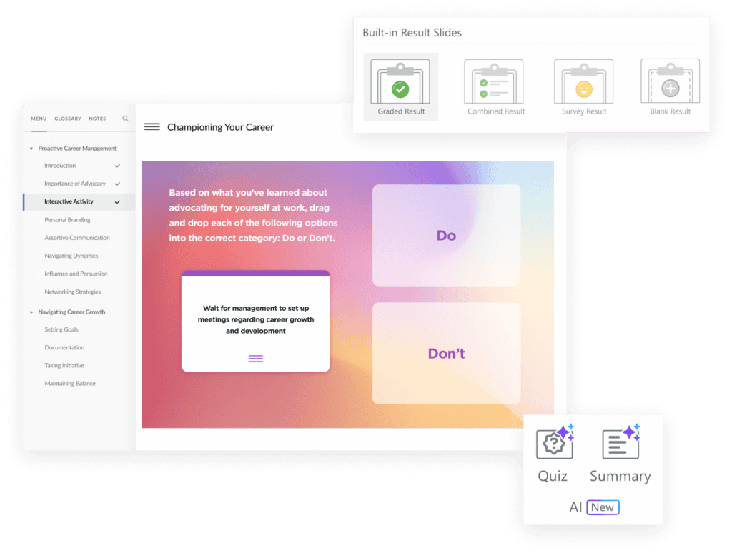Click the Blank Result label

pyautogui.click(x=671, y=111)
